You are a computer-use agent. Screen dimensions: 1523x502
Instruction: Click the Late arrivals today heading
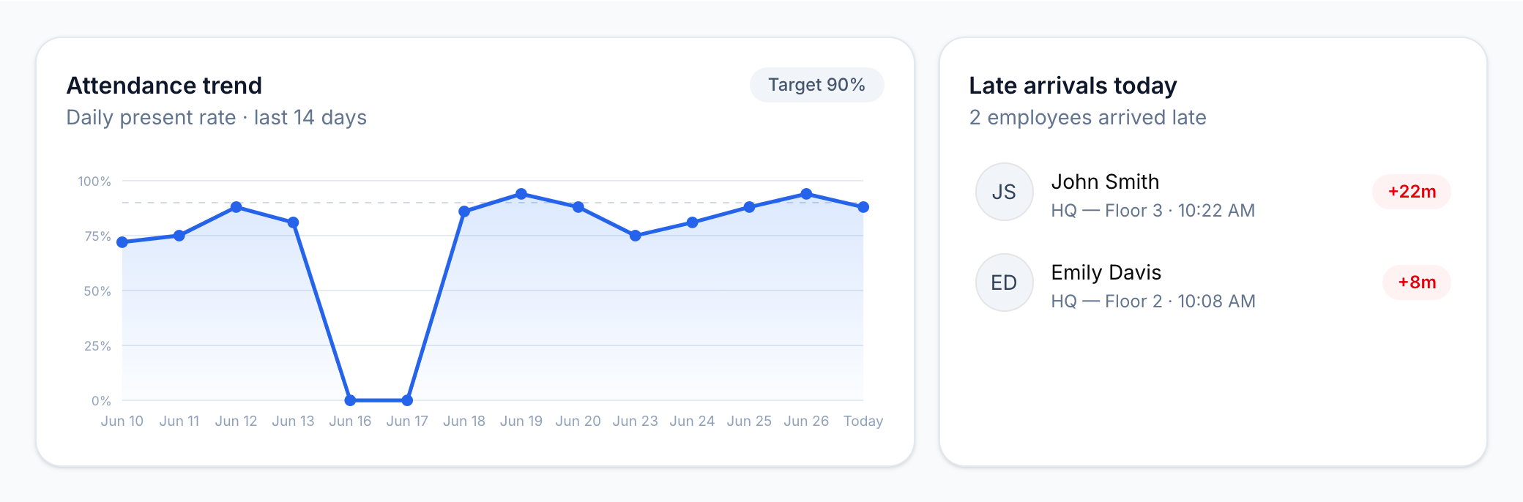pos(1073,86)
